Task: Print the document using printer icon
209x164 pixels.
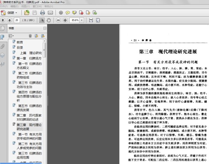Action: pyautogui.click(x=42, y=13)
